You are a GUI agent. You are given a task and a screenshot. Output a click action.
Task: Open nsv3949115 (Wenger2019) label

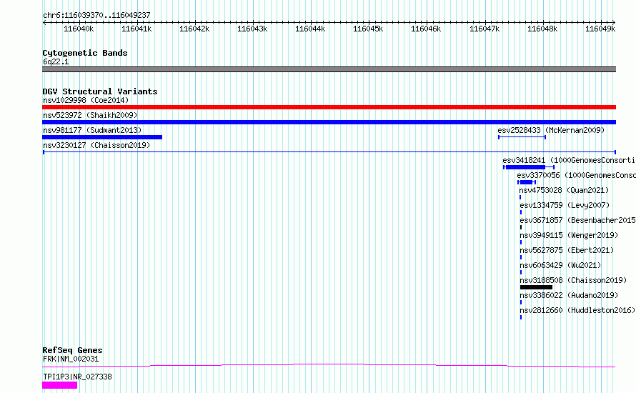(569, 235)
